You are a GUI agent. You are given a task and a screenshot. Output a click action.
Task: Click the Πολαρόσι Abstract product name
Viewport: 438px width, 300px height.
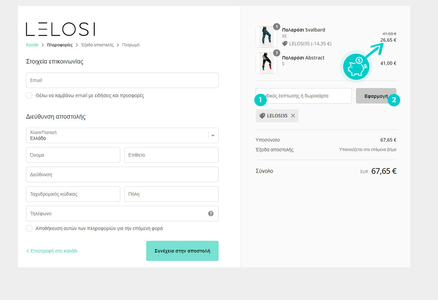[x=303, y=58]
